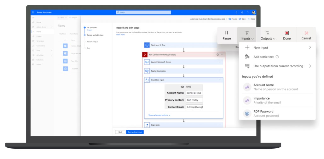Click the Forum link
The height and width of the screenshot is (159, 324).
pos(233,19)
